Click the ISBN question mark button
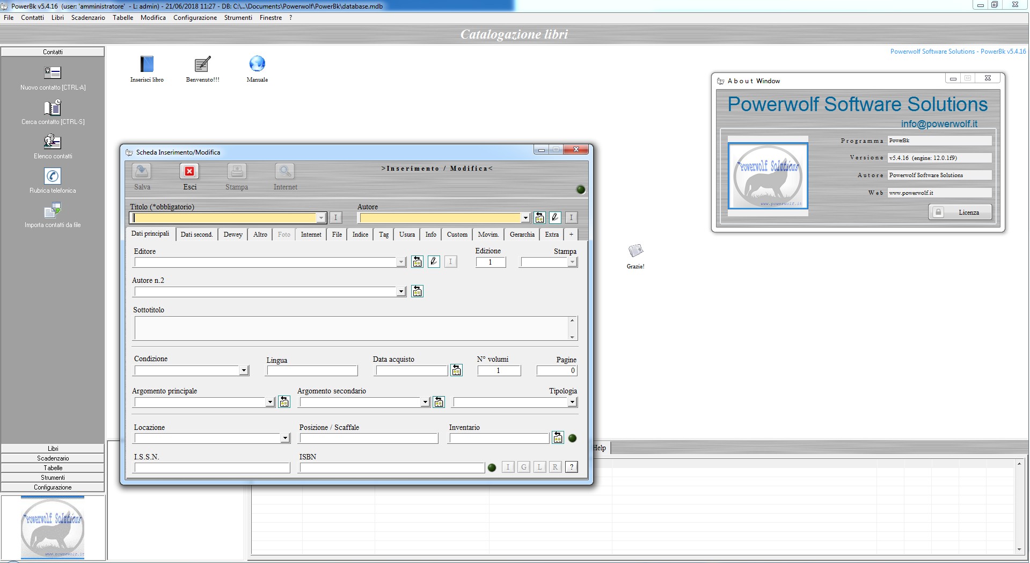The image size is (1030, 563). click(x=572, y=467)
